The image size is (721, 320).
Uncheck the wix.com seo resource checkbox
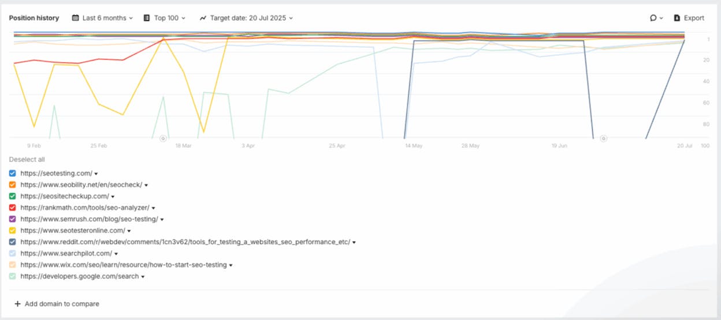point(13,265)
